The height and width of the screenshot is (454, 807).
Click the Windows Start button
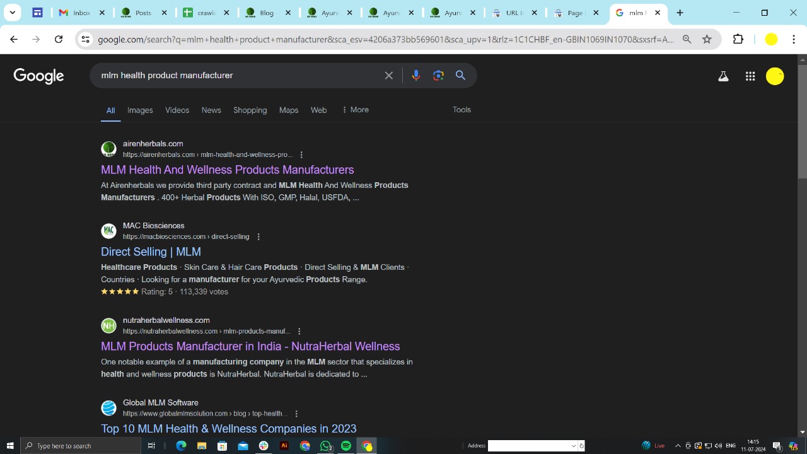(9, 446)
